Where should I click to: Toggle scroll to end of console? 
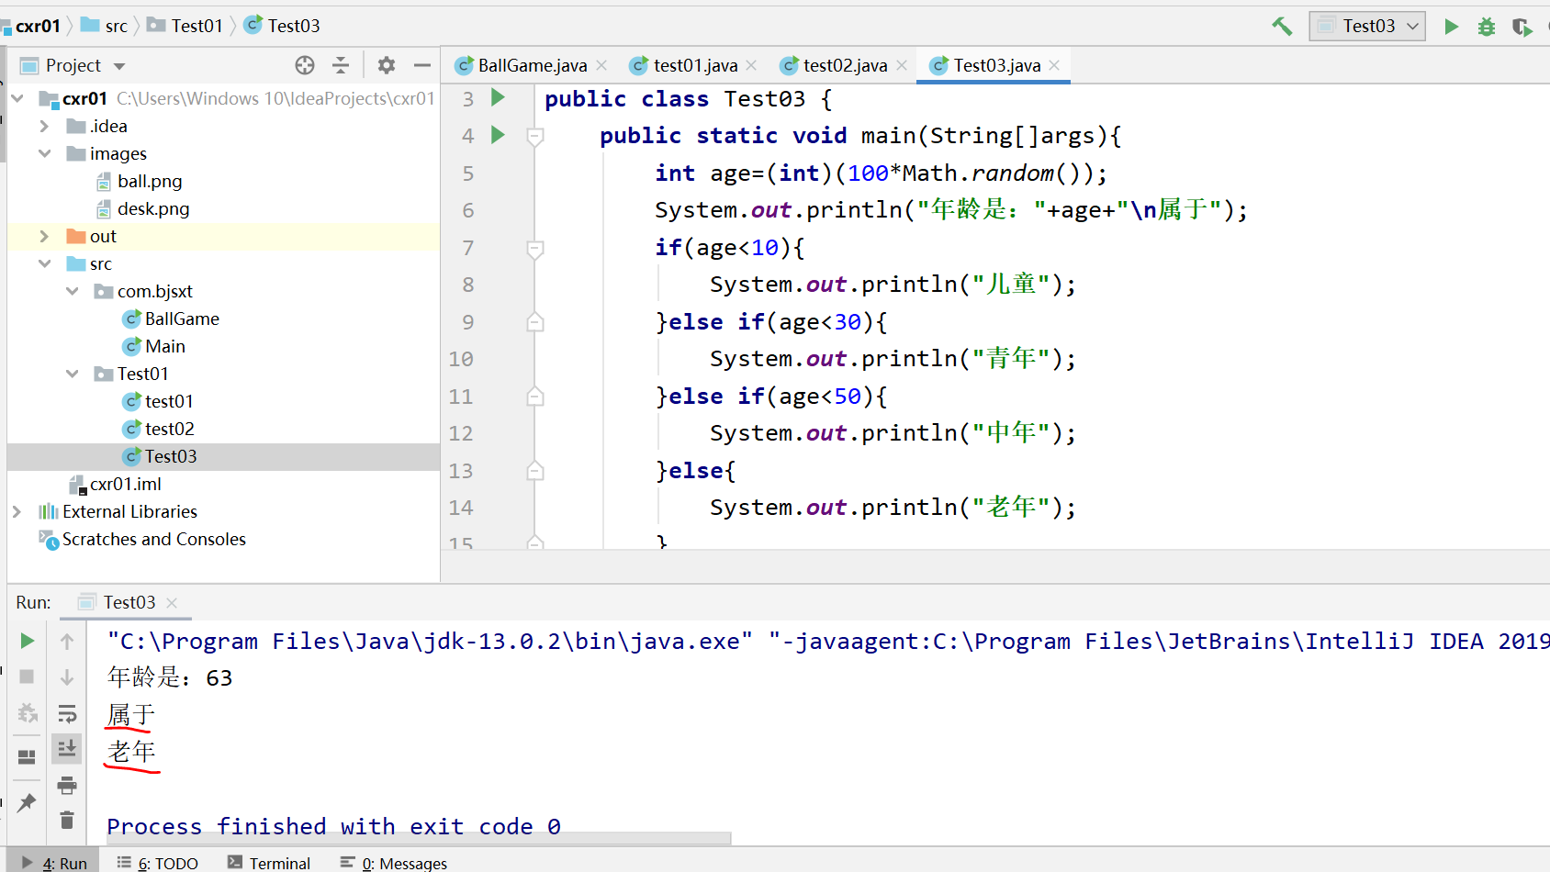(67, 749)
